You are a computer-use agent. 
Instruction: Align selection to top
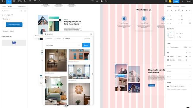point(179,10)
